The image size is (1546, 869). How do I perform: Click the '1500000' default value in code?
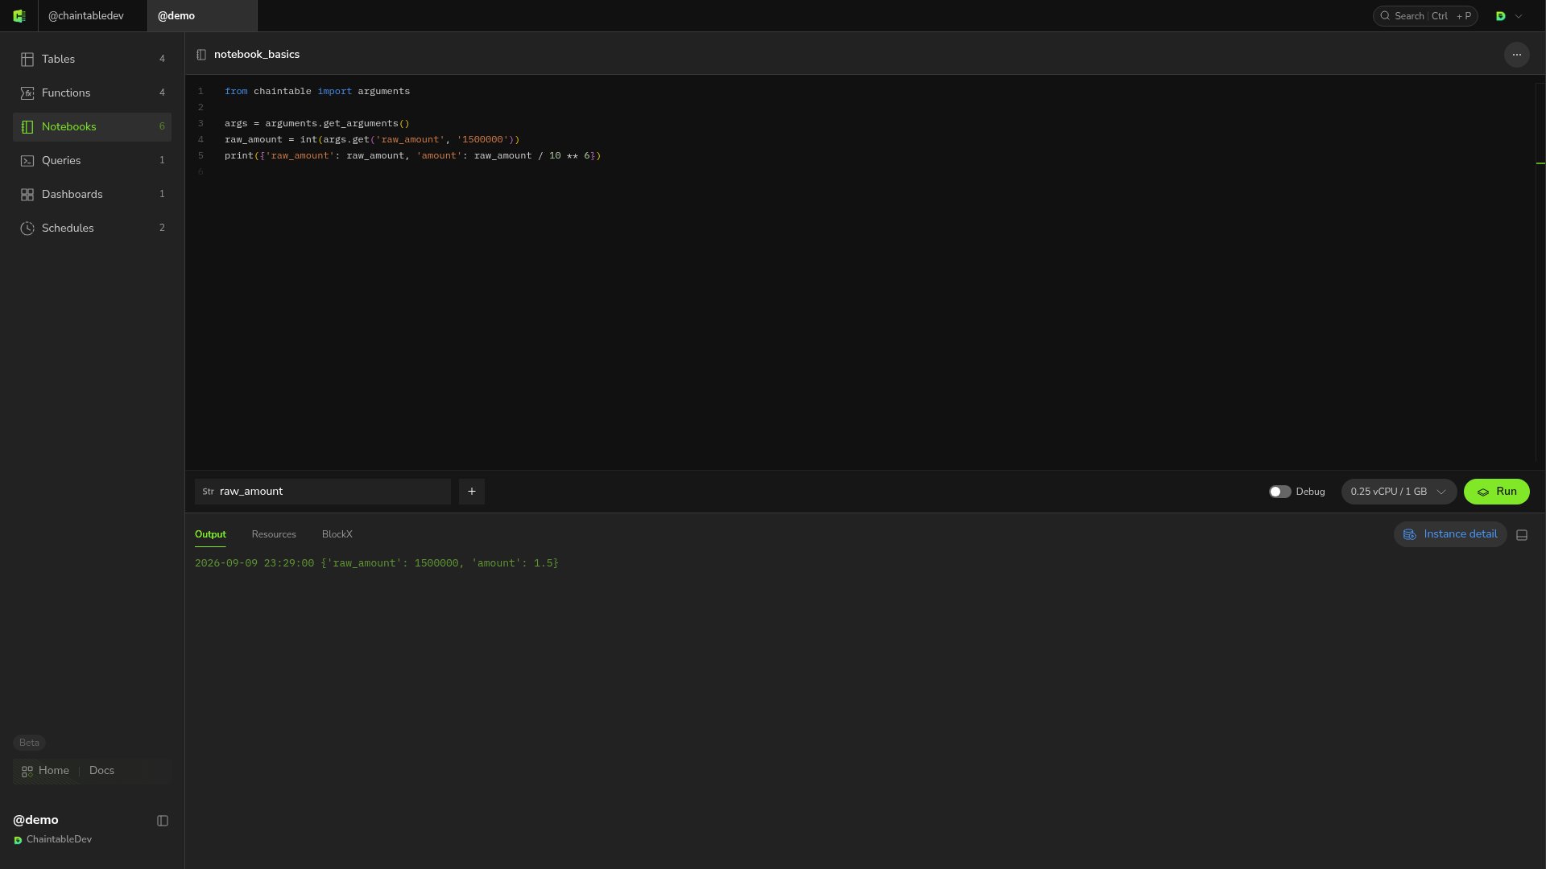(483, 140)
